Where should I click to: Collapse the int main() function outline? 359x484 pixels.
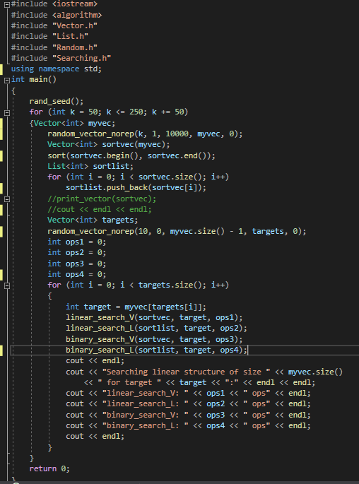(x=7, y=81)
